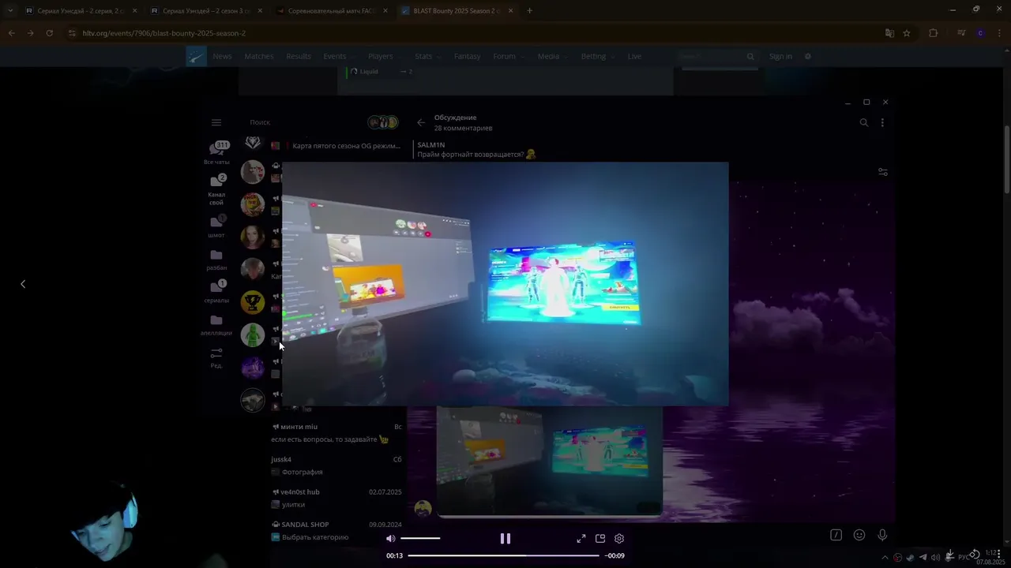Image resolution: width=1011 pixels, height=568 pixels.
Task: Open the discussion three-dot menu
Action: pos(882,122)
